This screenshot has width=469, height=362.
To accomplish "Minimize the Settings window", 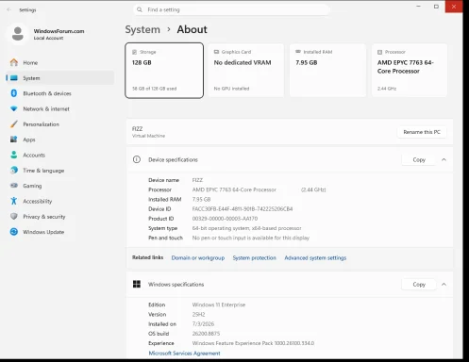I will point(418,7).
